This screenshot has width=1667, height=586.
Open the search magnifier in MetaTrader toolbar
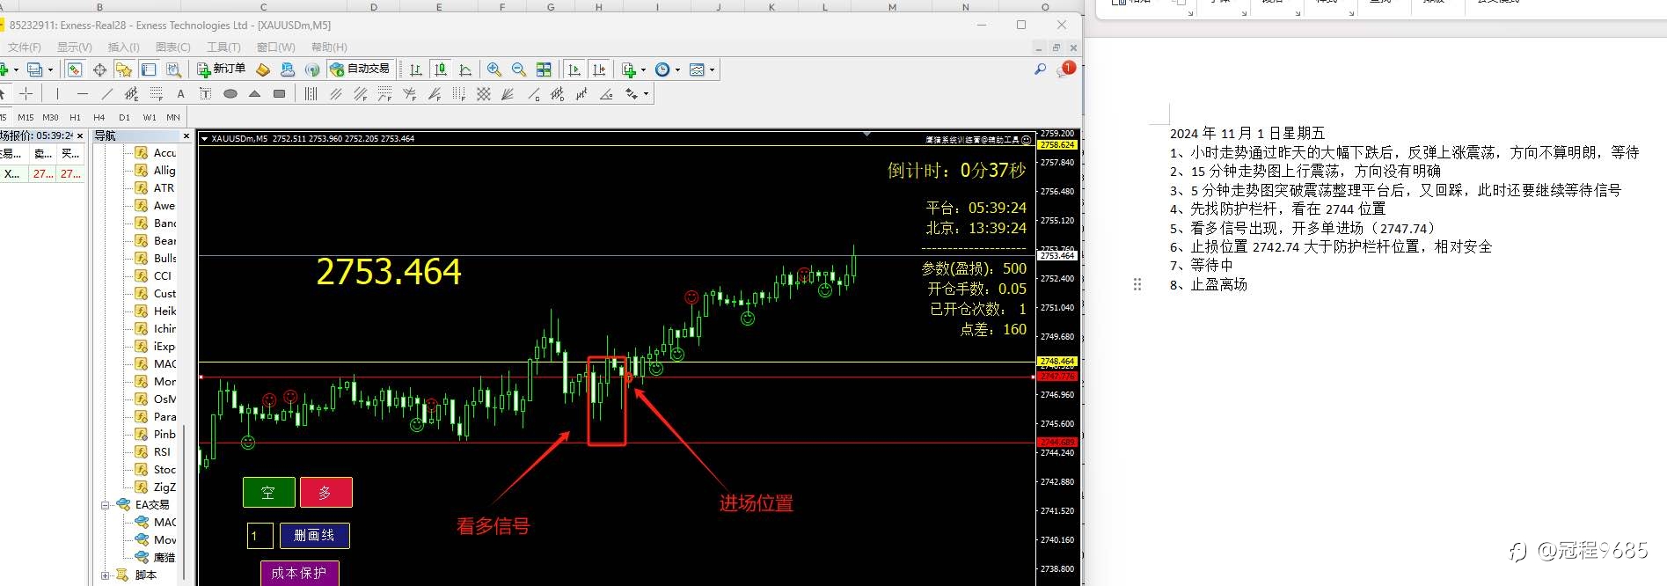pos(1040,69)
